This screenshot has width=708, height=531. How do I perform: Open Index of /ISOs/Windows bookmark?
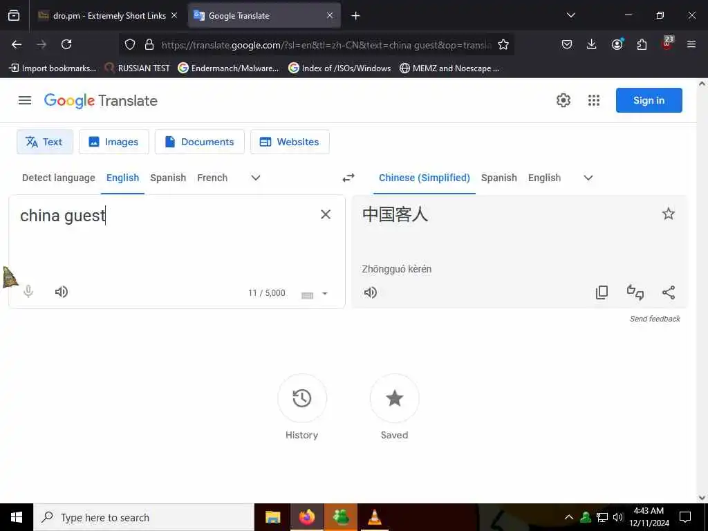click(339, 68)
